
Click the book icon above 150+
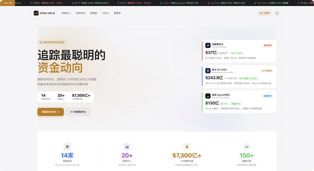click(x=246, y=147)
